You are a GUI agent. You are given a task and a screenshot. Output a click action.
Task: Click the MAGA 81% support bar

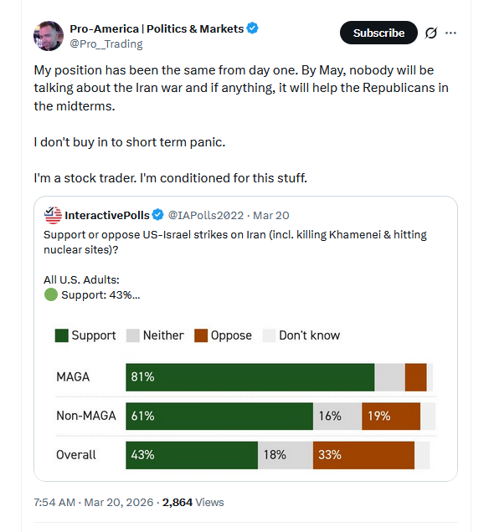point(250,377)
